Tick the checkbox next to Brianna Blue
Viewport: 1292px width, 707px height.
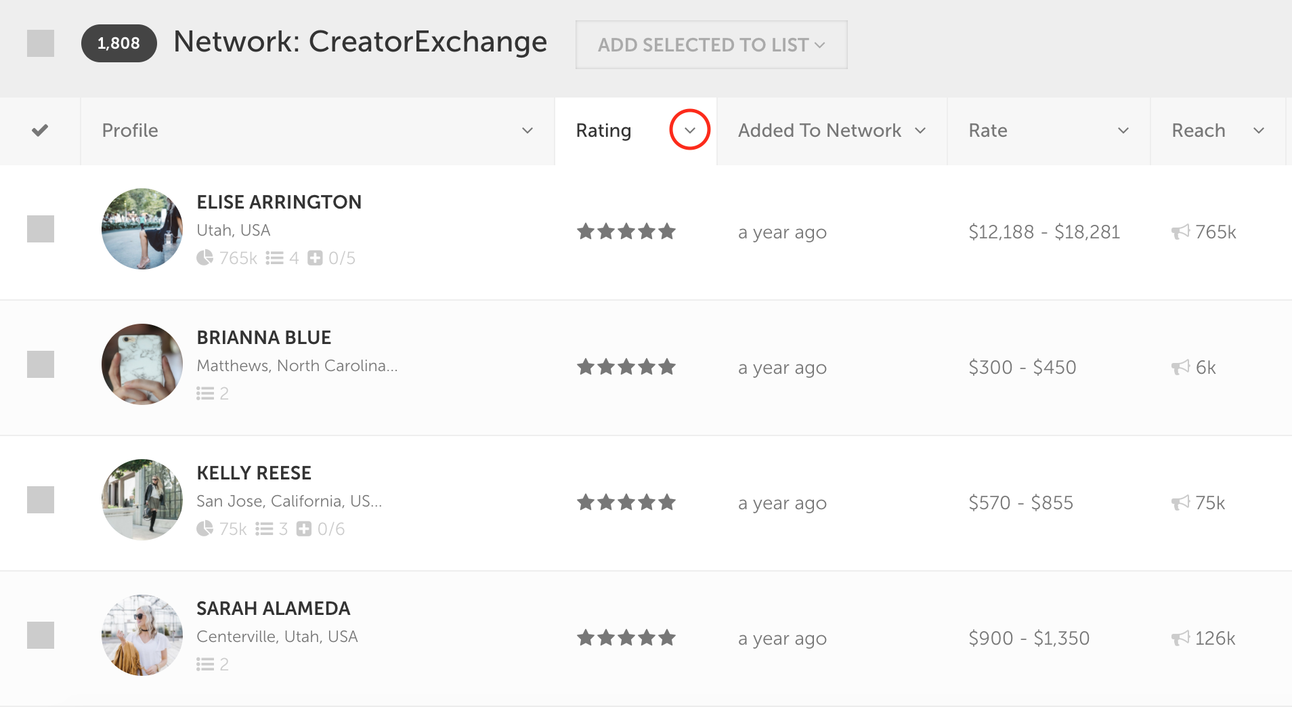(x=41, y=364)
